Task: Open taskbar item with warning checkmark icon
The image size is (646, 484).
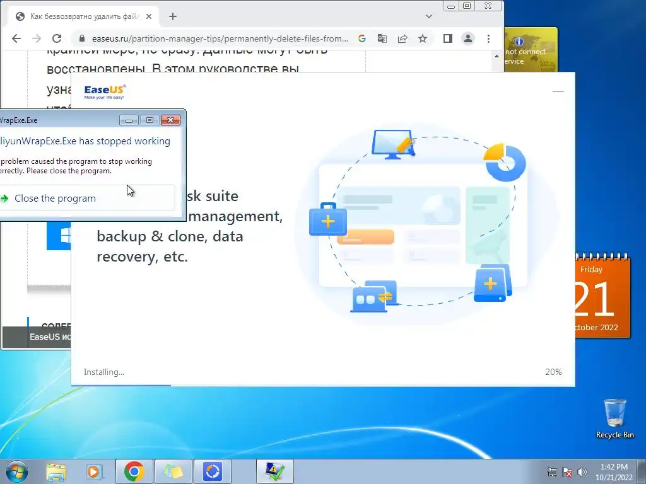Action: tap(275, 471)
